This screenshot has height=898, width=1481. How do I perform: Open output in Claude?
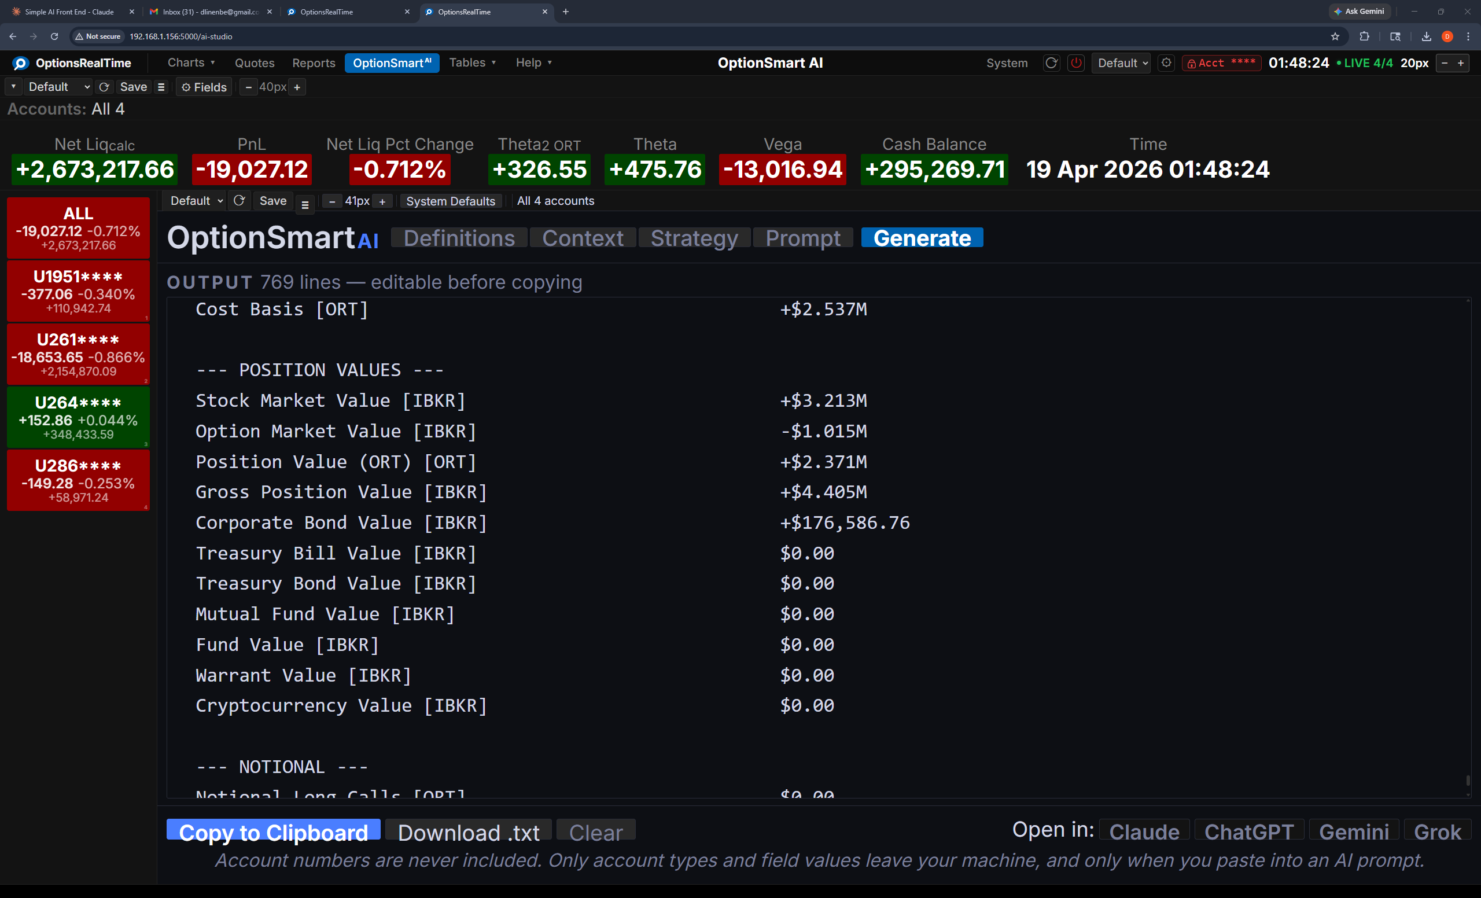1144,831
